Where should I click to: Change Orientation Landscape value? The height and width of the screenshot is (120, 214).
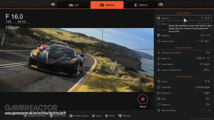[202, 87]
